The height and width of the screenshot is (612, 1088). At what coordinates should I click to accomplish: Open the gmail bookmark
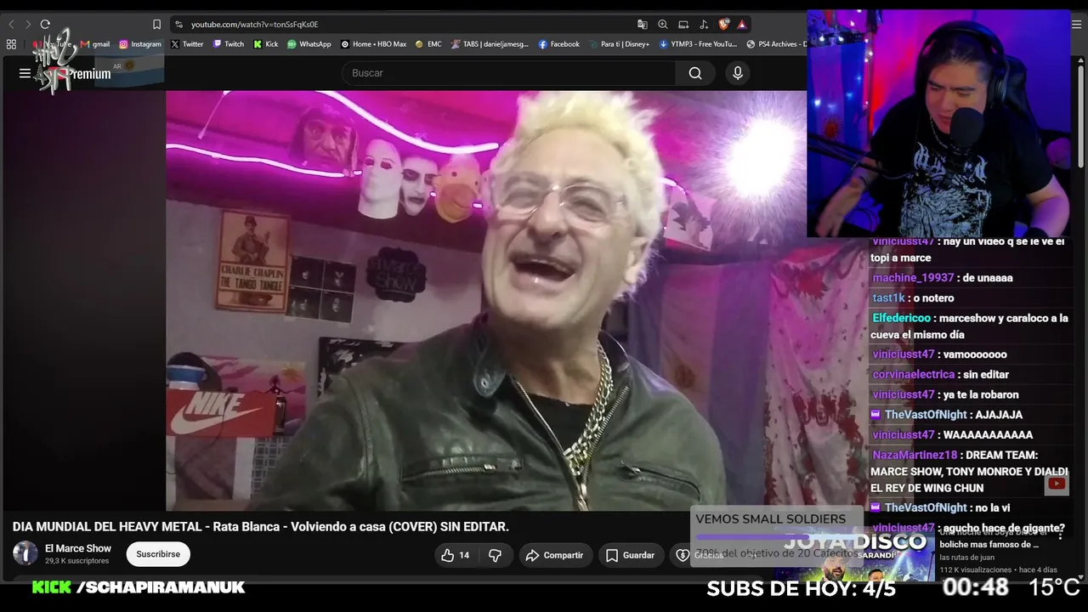pos(95,44)
